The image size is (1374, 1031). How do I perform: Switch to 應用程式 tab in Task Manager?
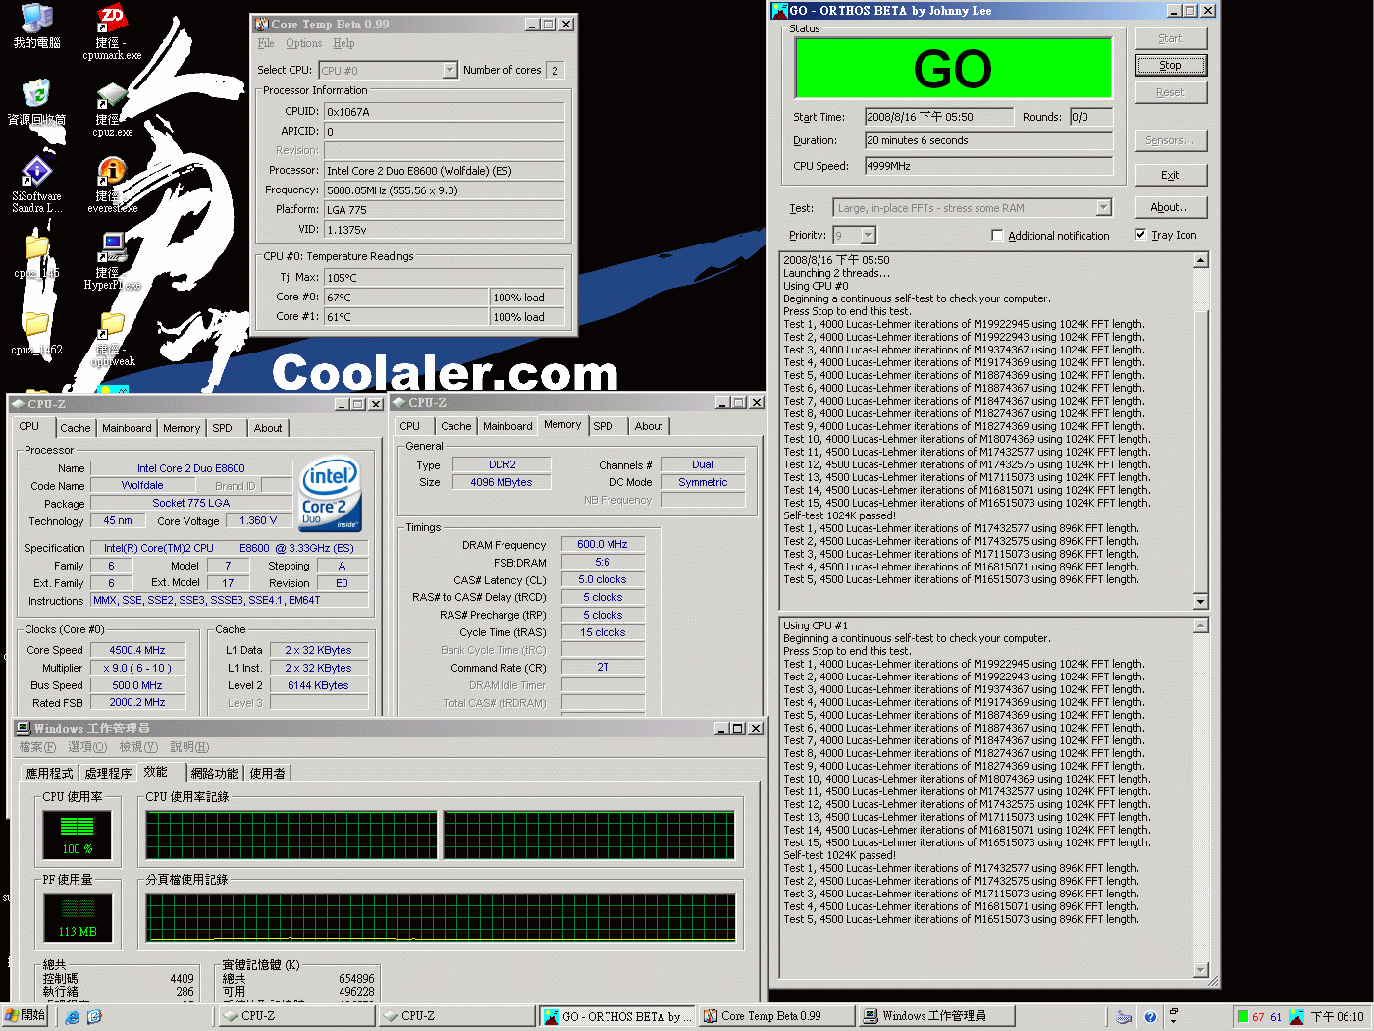(x=49, y=774)
